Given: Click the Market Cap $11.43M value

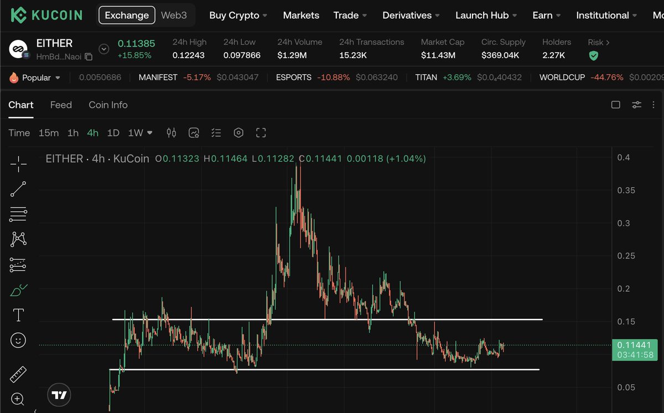Looking at the screenshot, I should 438,55.
